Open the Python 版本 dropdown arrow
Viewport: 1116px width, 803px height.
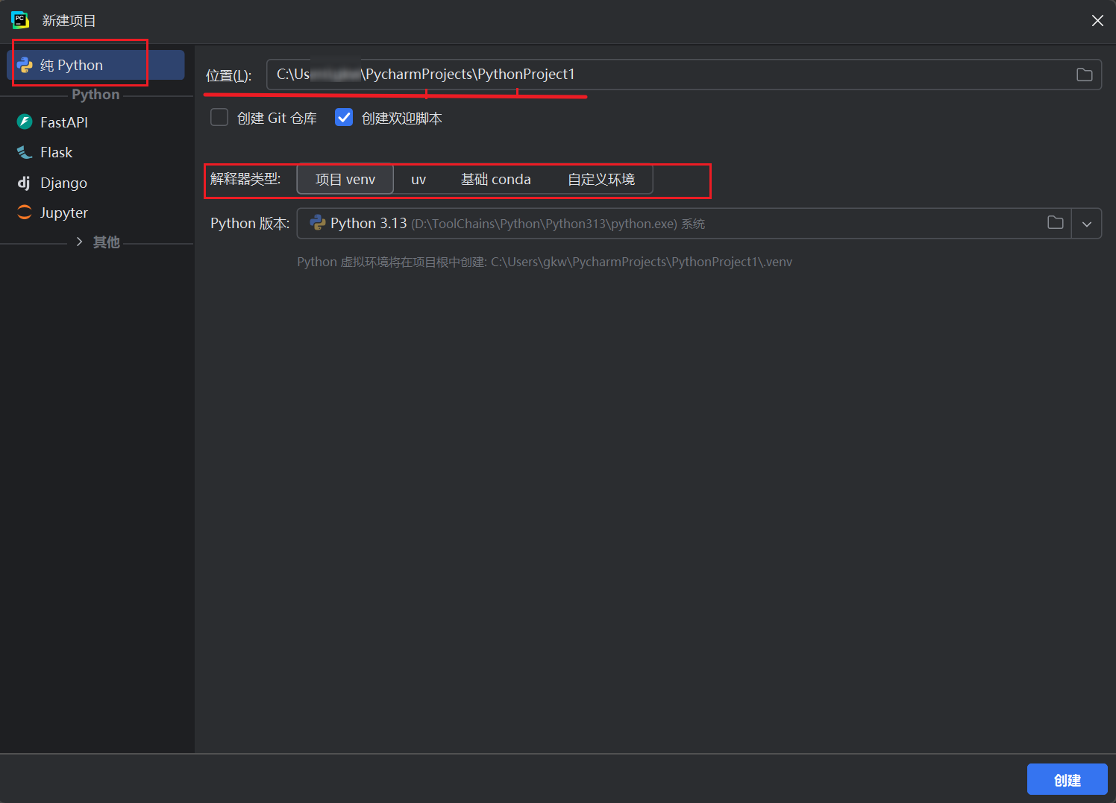[x=1087, y=224]
